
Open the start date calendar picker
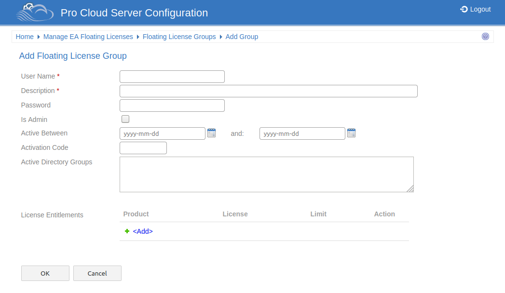pos(211,133)
